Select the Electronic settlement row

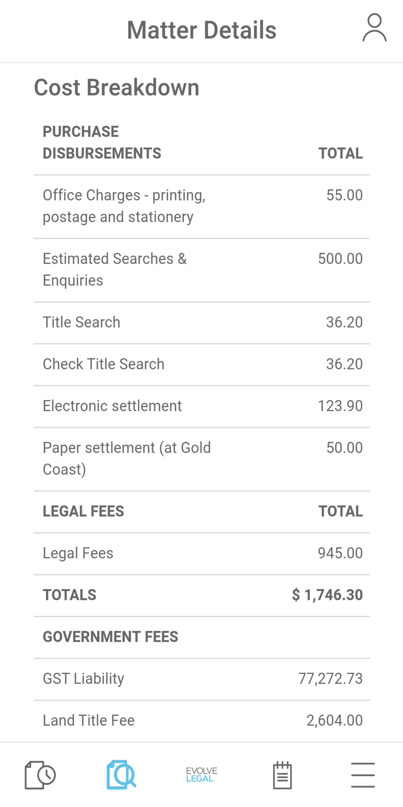(x=201, y=406)
